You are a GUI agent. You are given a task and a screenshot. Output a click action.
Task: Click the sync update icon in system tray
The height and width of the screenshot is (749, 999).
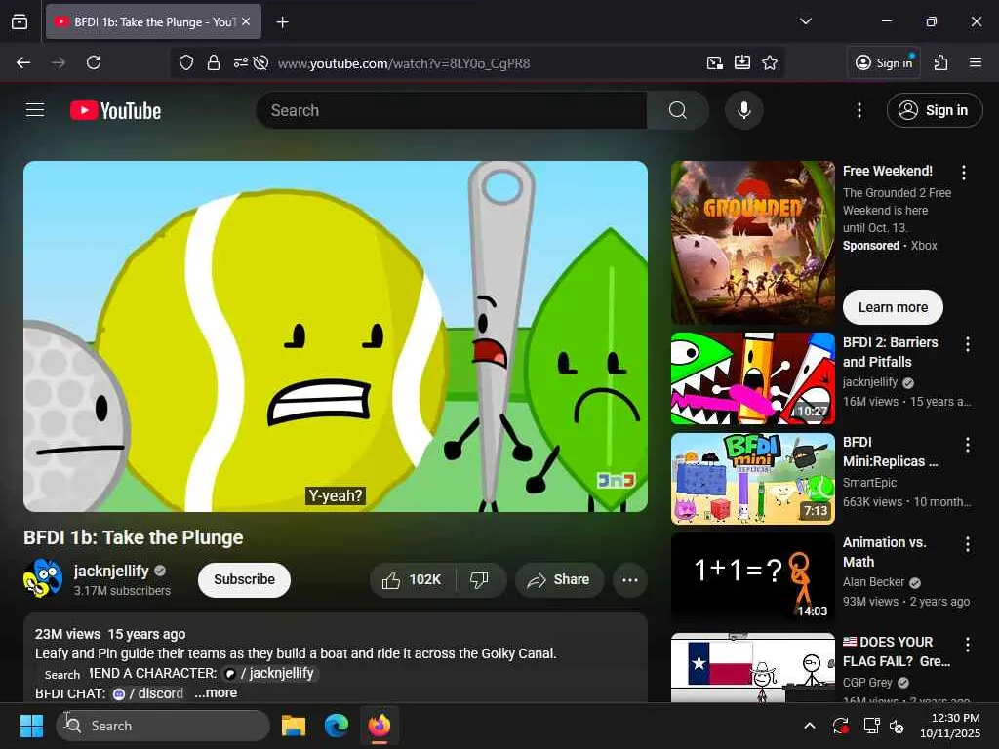840,726
